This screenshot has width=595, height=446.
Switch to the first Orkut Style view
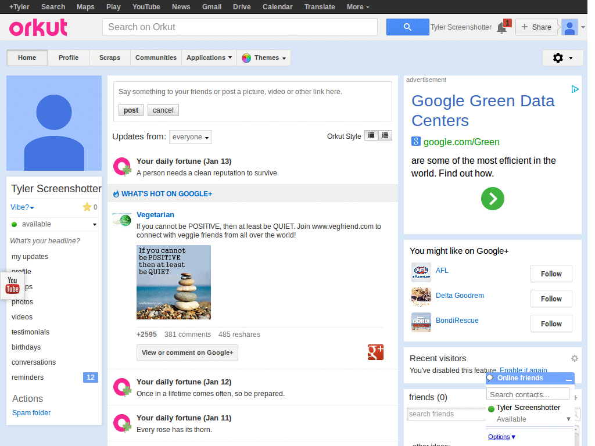coord(371,135)
